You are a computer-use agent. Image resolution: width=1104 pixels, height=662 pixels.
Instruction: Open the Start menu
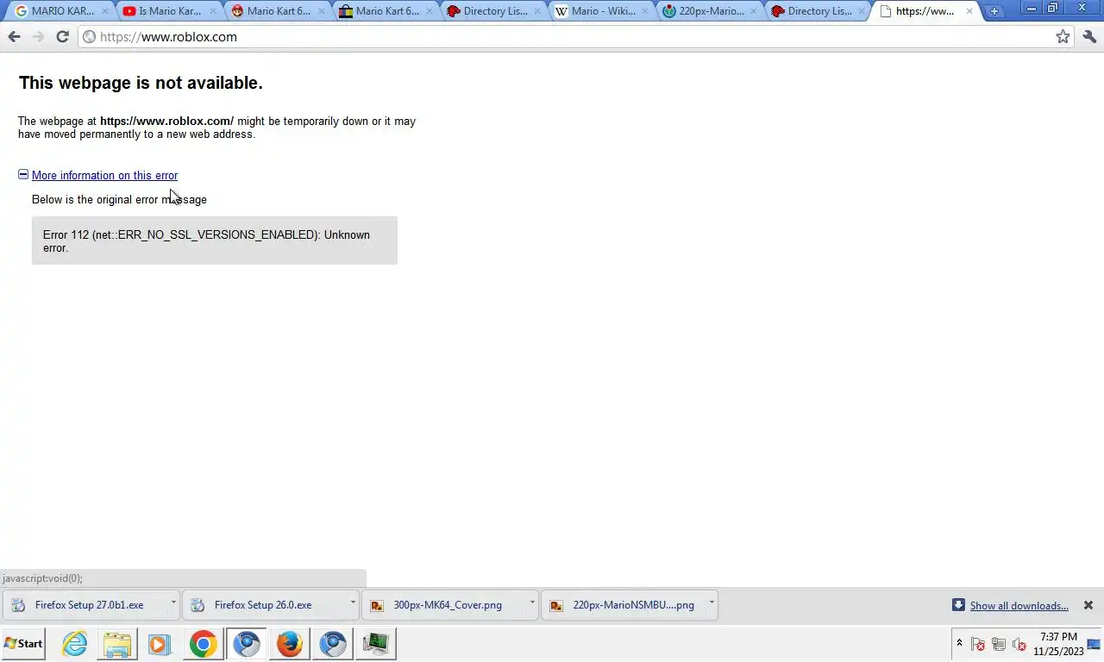tap(23, 644)
